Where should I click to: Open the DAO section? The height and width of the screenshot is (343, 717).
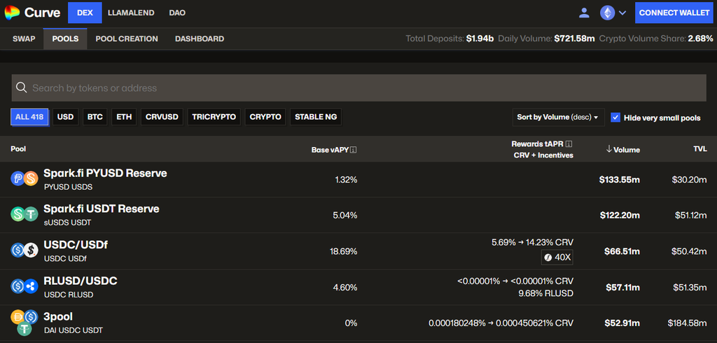click(177, 13)
